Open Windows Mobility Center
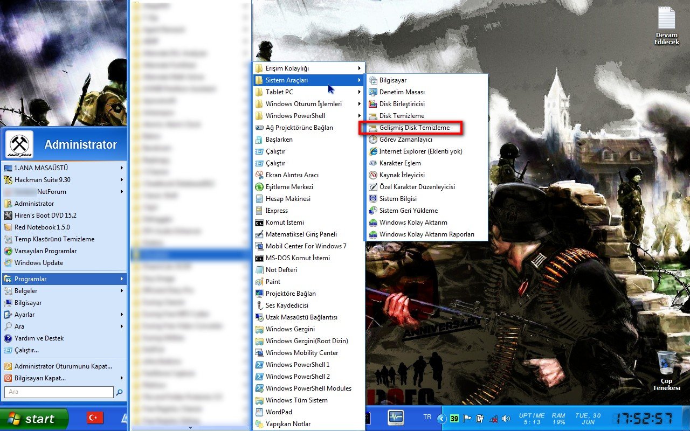The image size is (690, 431). point(308,353)
